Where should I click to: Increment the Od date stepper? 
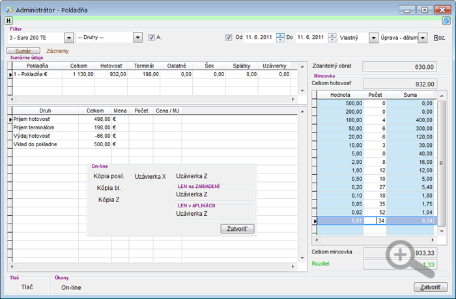point(280,35)
